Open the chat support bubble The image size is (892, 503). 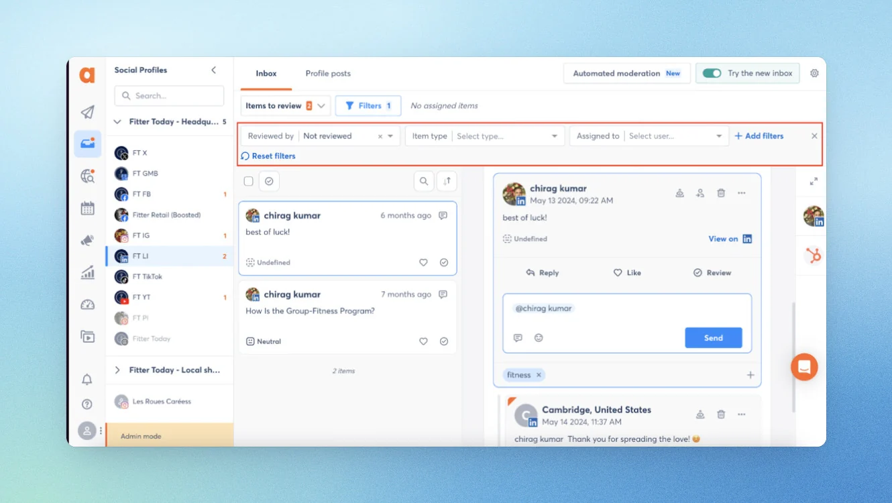[x=804, y=367]
